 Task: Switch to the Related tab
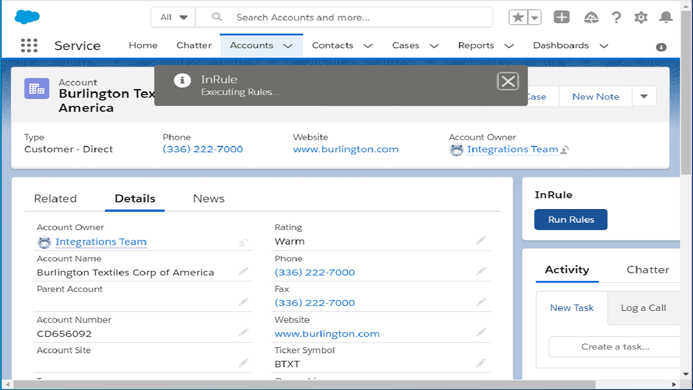pyautogui.click(x=55, y=198)
